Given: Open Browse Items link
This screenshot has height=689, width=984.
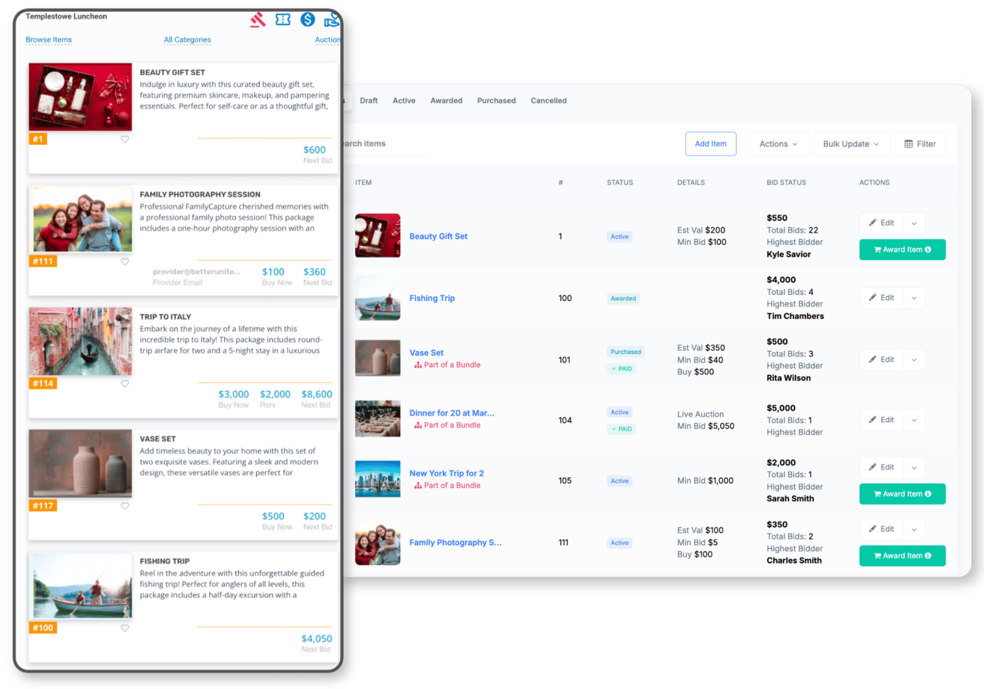Looking at the screenshot, I should 49,40.
